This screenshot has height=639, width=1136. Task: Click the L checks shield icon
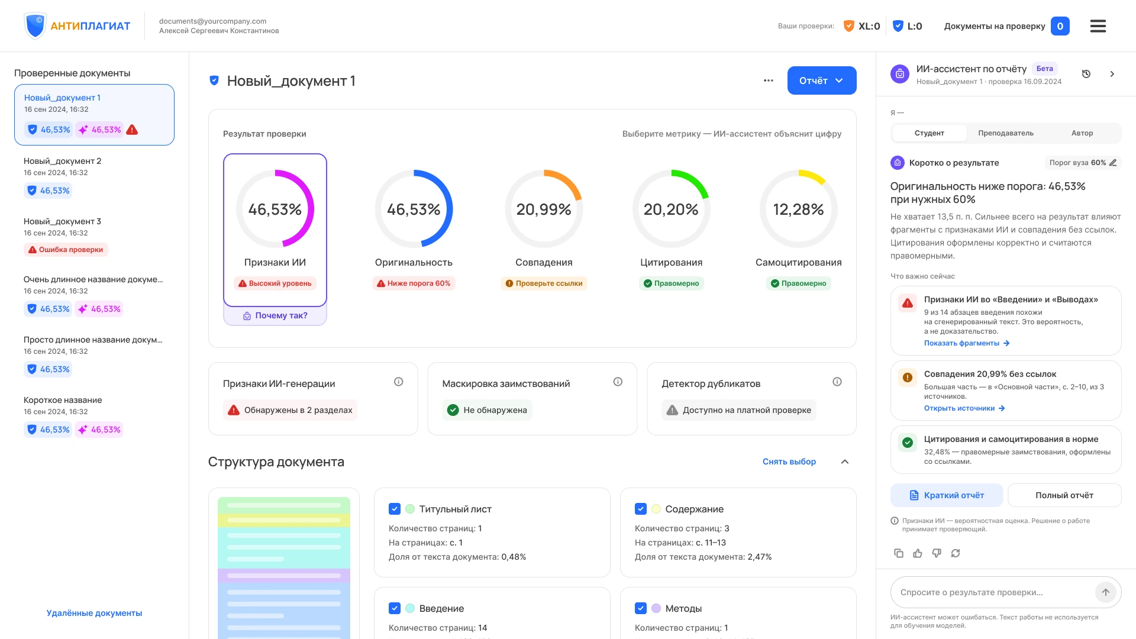coord(898,26)
